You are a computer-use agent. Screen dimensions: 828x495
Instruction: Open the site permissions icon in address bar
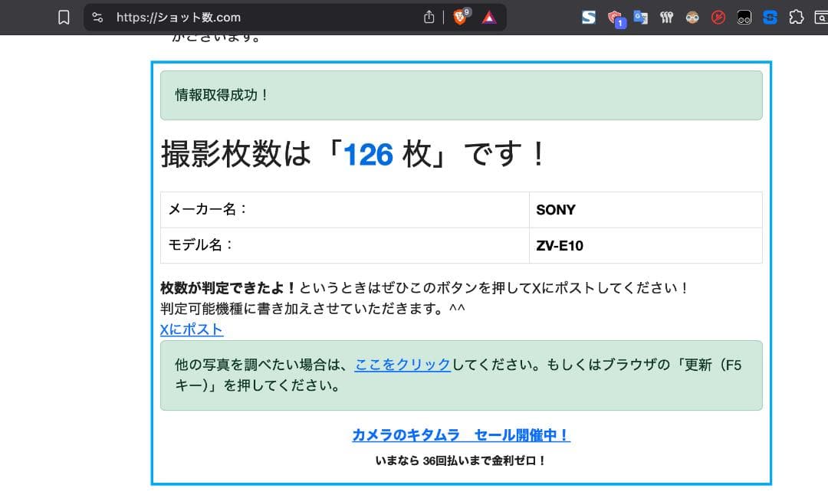click(97, 17)
